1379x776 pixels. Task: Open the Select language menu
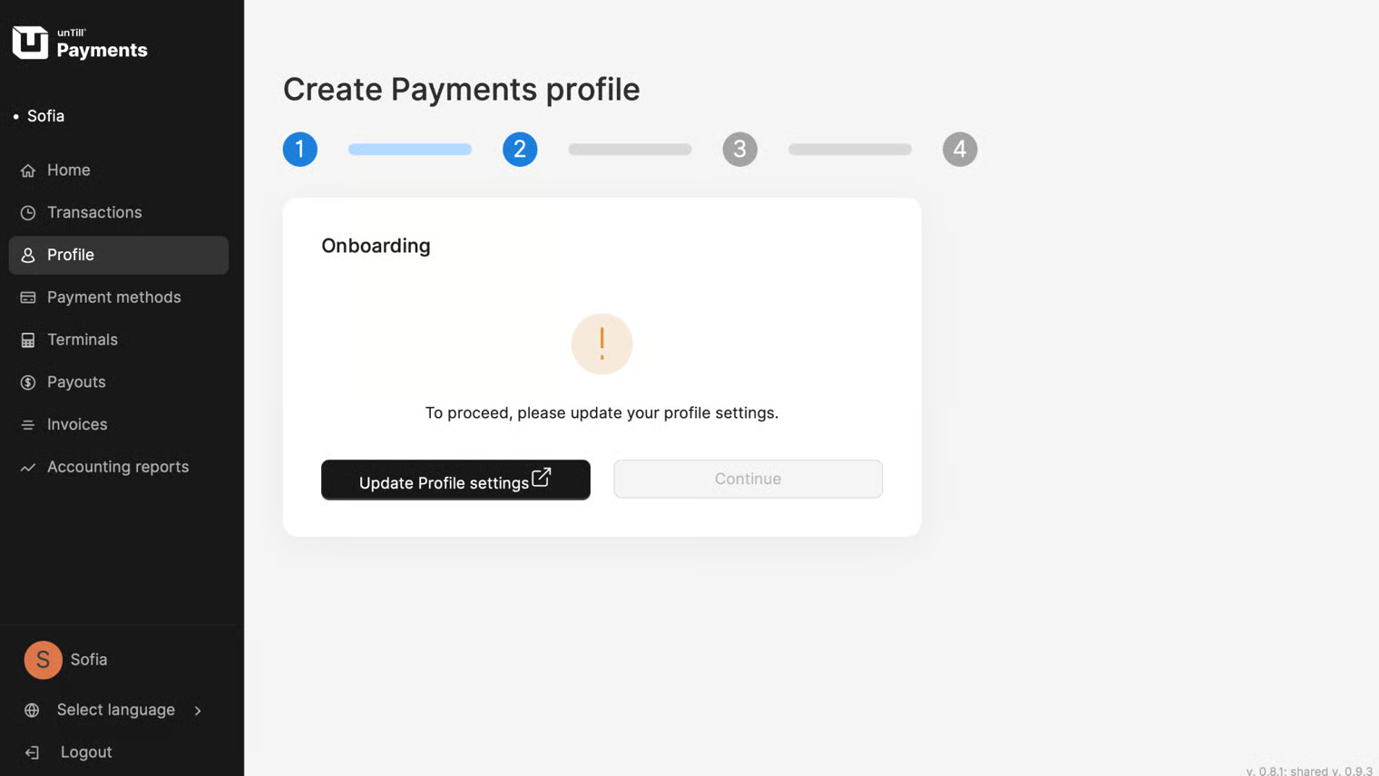click(x=115, y=710)
